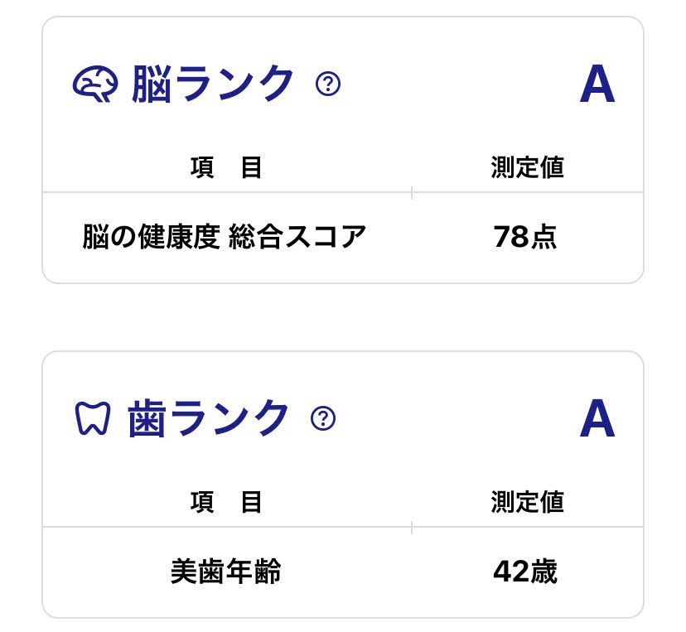The height and width of the screenshot is (632, 686).
Task: Select 測定値 header in the teeth table
Action: (x=527, y=502)
